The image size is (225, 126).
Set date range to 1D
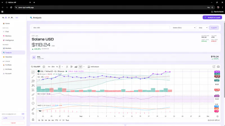click(x=39, y=120)
